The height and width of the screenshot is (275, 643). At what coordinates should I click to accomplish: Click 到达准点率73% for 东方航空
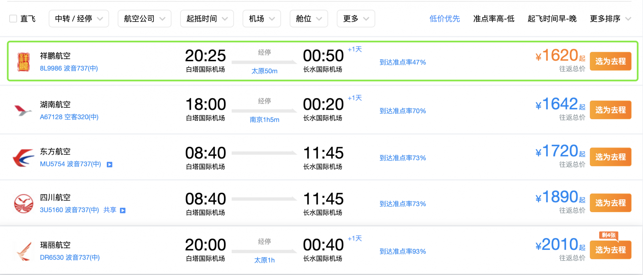click(403, 158)
